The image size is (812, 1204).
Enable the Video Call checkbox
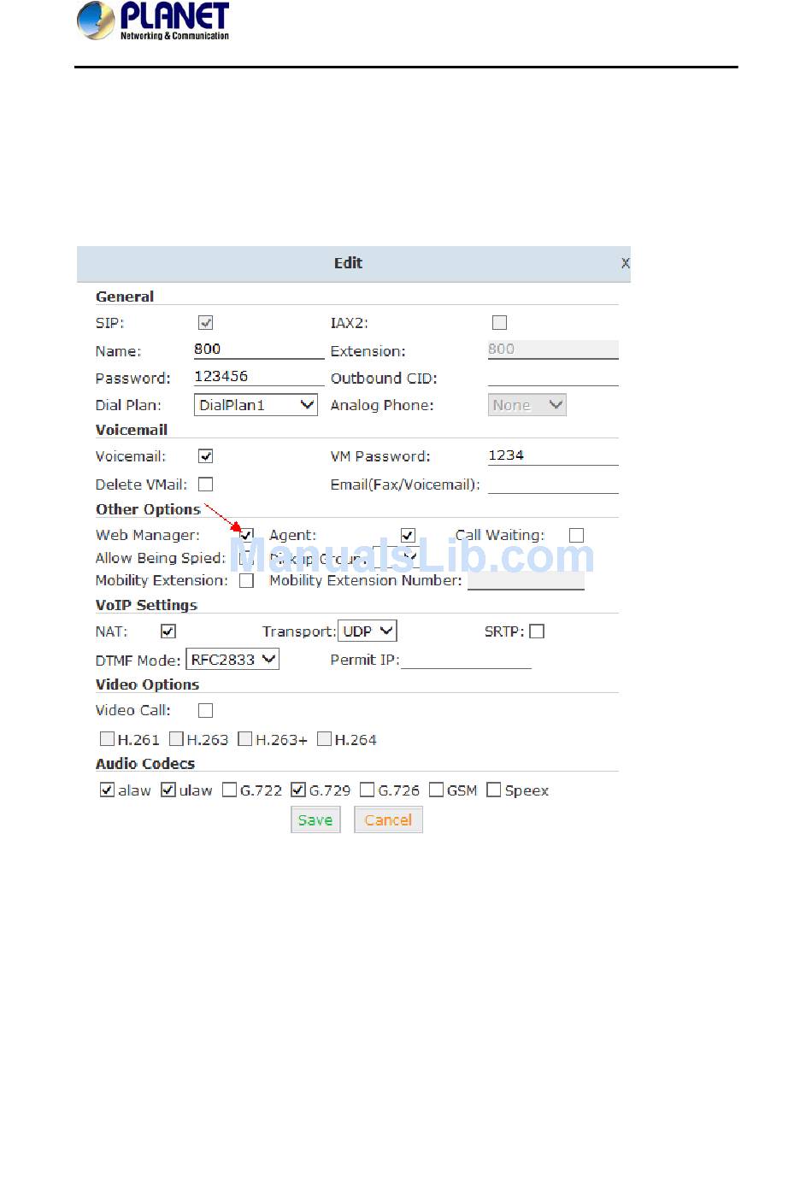[206, 711]
